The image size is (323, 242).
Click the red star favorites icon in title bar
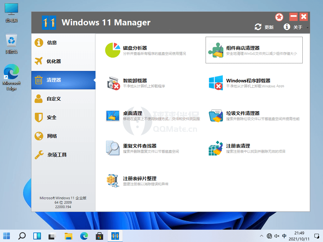pyautogui.click(x=279, y=17)
